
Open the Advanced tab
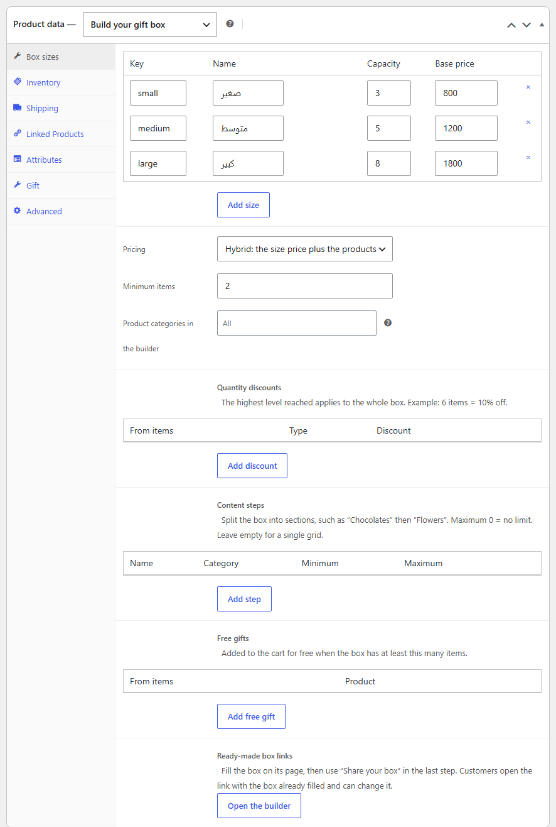[x=61, y=211]
